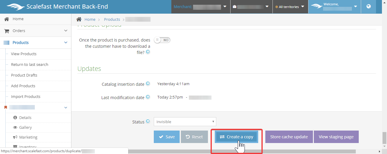The height and width of the screenshot is (154, 387).
Task: Click the horizontal scrollbar at bottom
Action: coord(238,152)
